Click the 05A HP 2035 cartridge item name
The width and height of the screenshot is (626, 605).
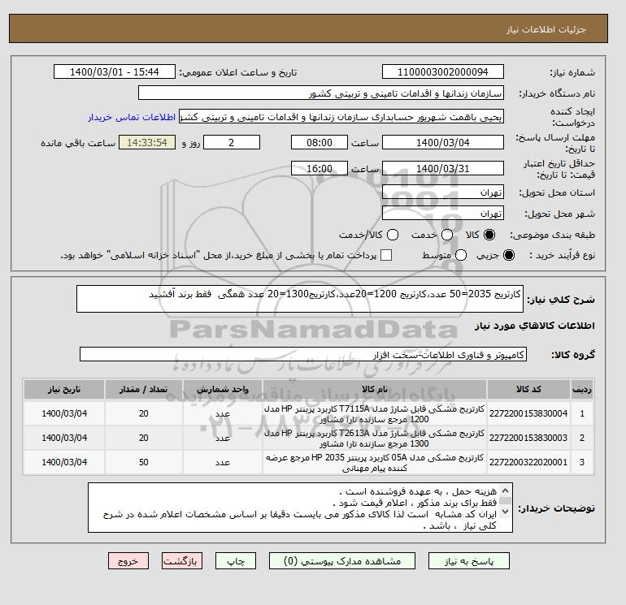point(375,463)
